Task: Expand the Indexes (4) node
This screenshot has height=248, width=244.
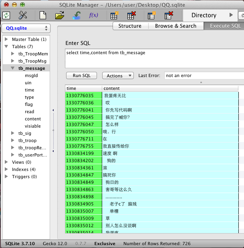Action: tap(6, 169)
